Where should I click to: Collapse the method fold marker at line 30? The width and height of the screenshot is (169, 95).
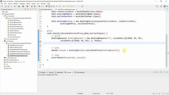click(x=42, y=31)
